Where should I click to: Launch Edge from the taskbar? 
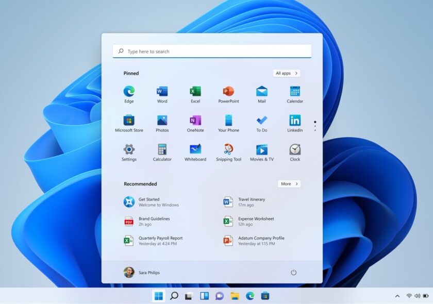(250, 296)
